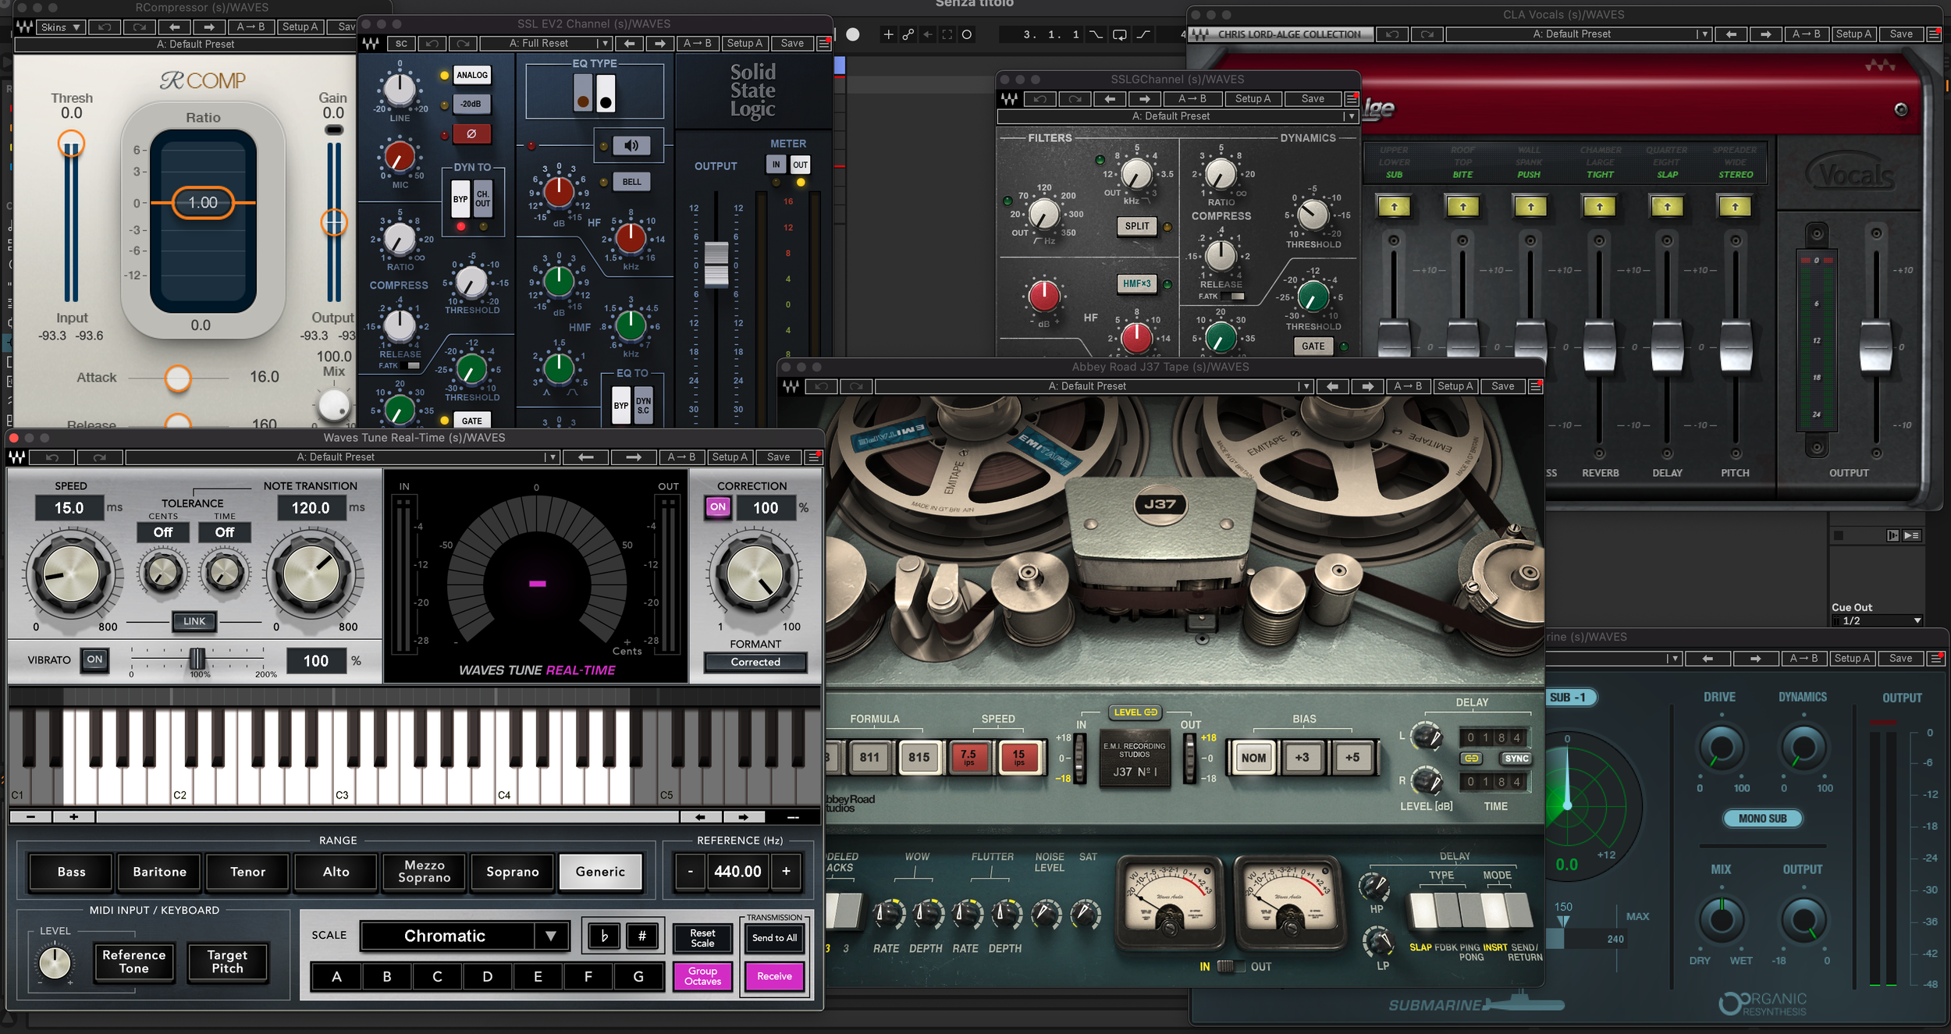Toggle HMF×3 button in SSLGChannel
The width and height of the screenshot is (1951, 1034).
click(x=1137, y=284)
